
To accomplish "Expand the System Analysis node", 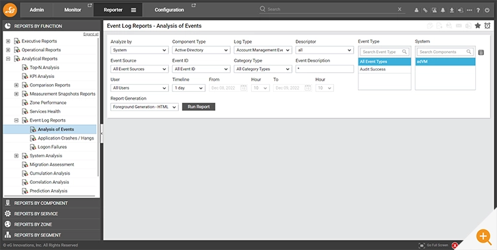I will (17, 155).
